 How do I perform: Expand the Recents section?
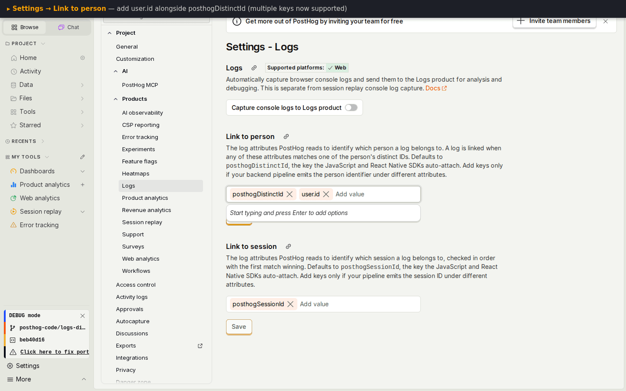tap(43, 141)
